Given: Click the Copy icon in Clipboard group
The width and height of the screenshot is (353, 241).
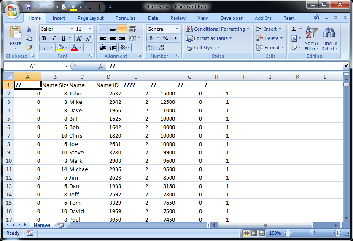Looking at the screenshot, I should pyautogui.click(x=29, y=38).
